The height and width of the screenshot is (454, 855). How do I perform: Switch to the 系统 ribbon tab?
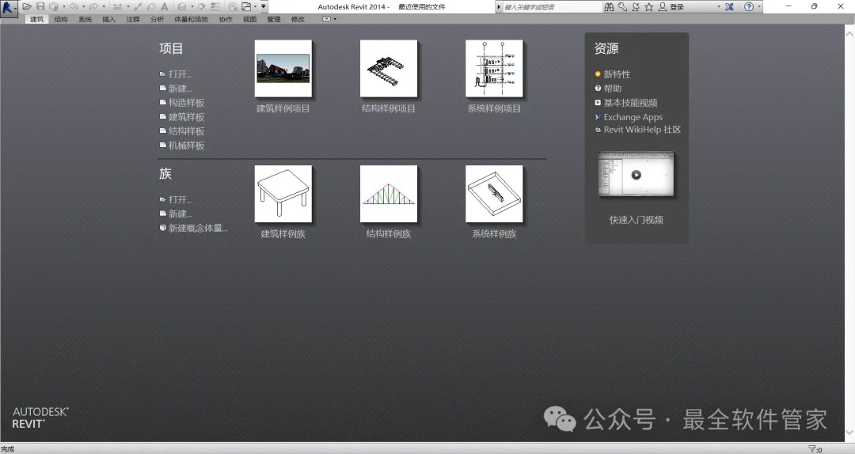(85, 19)
